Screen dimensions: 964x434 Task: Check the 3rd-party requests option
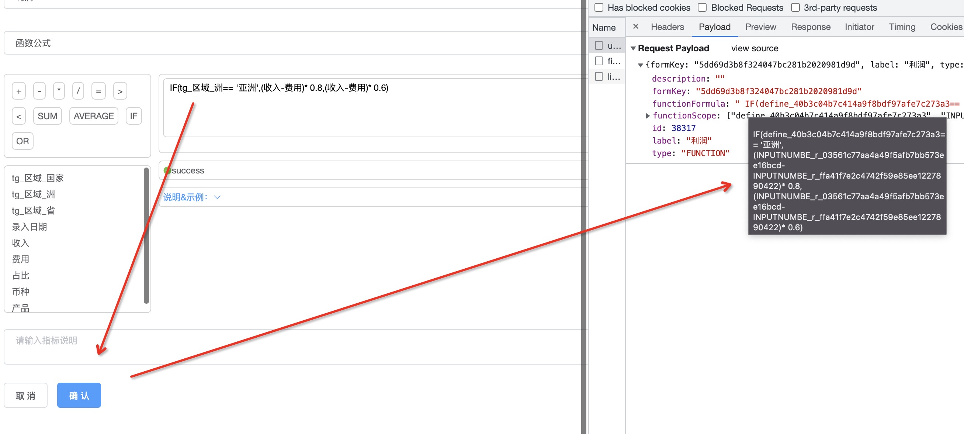pyautogui.click(x=795, y=7)
